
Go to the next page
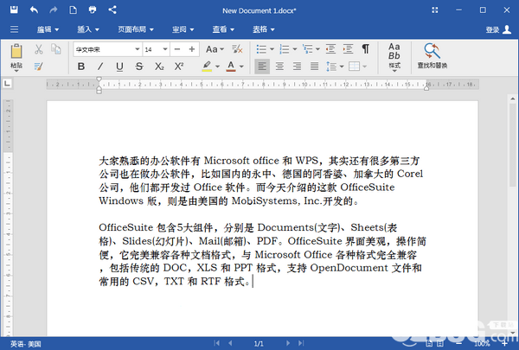click(x=288, y=343)
